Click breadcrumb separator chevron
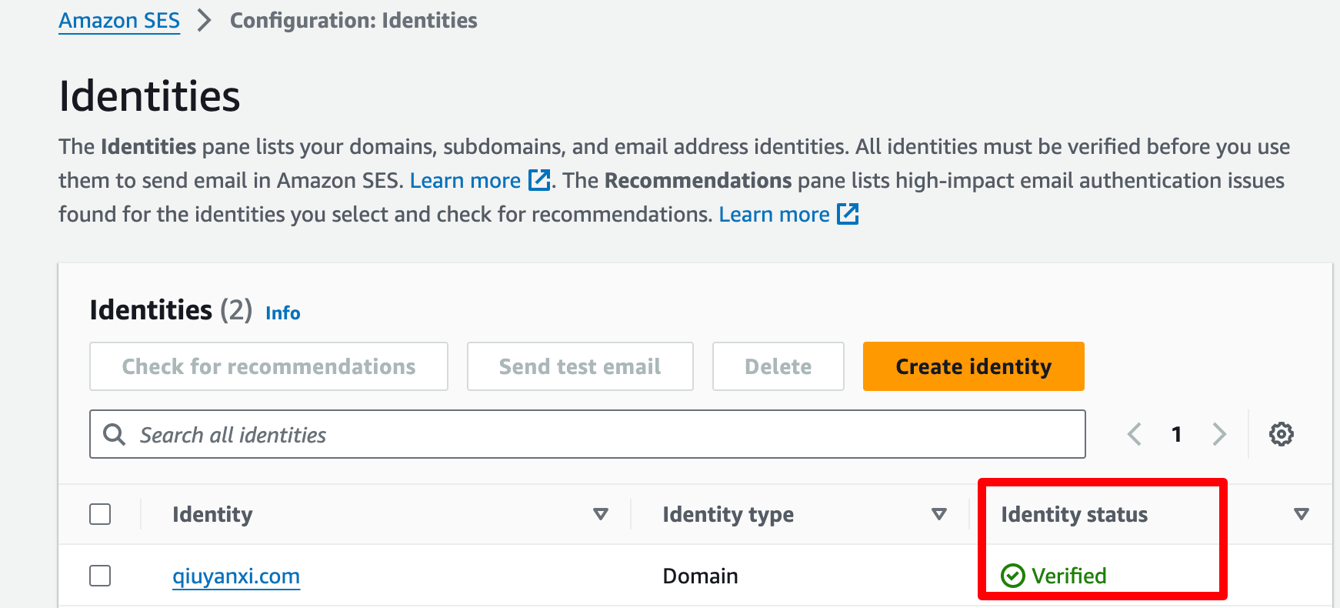The height and width of the screenshot is (608, 1340). coord(204,21)
